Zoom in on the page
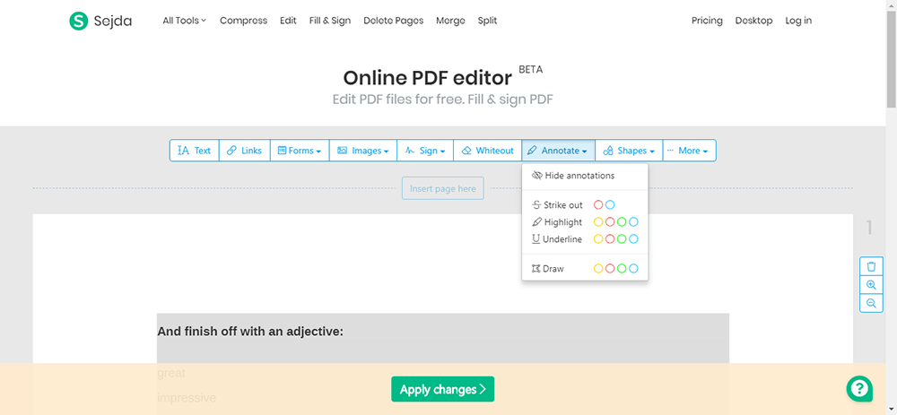 tap(870, 285)
